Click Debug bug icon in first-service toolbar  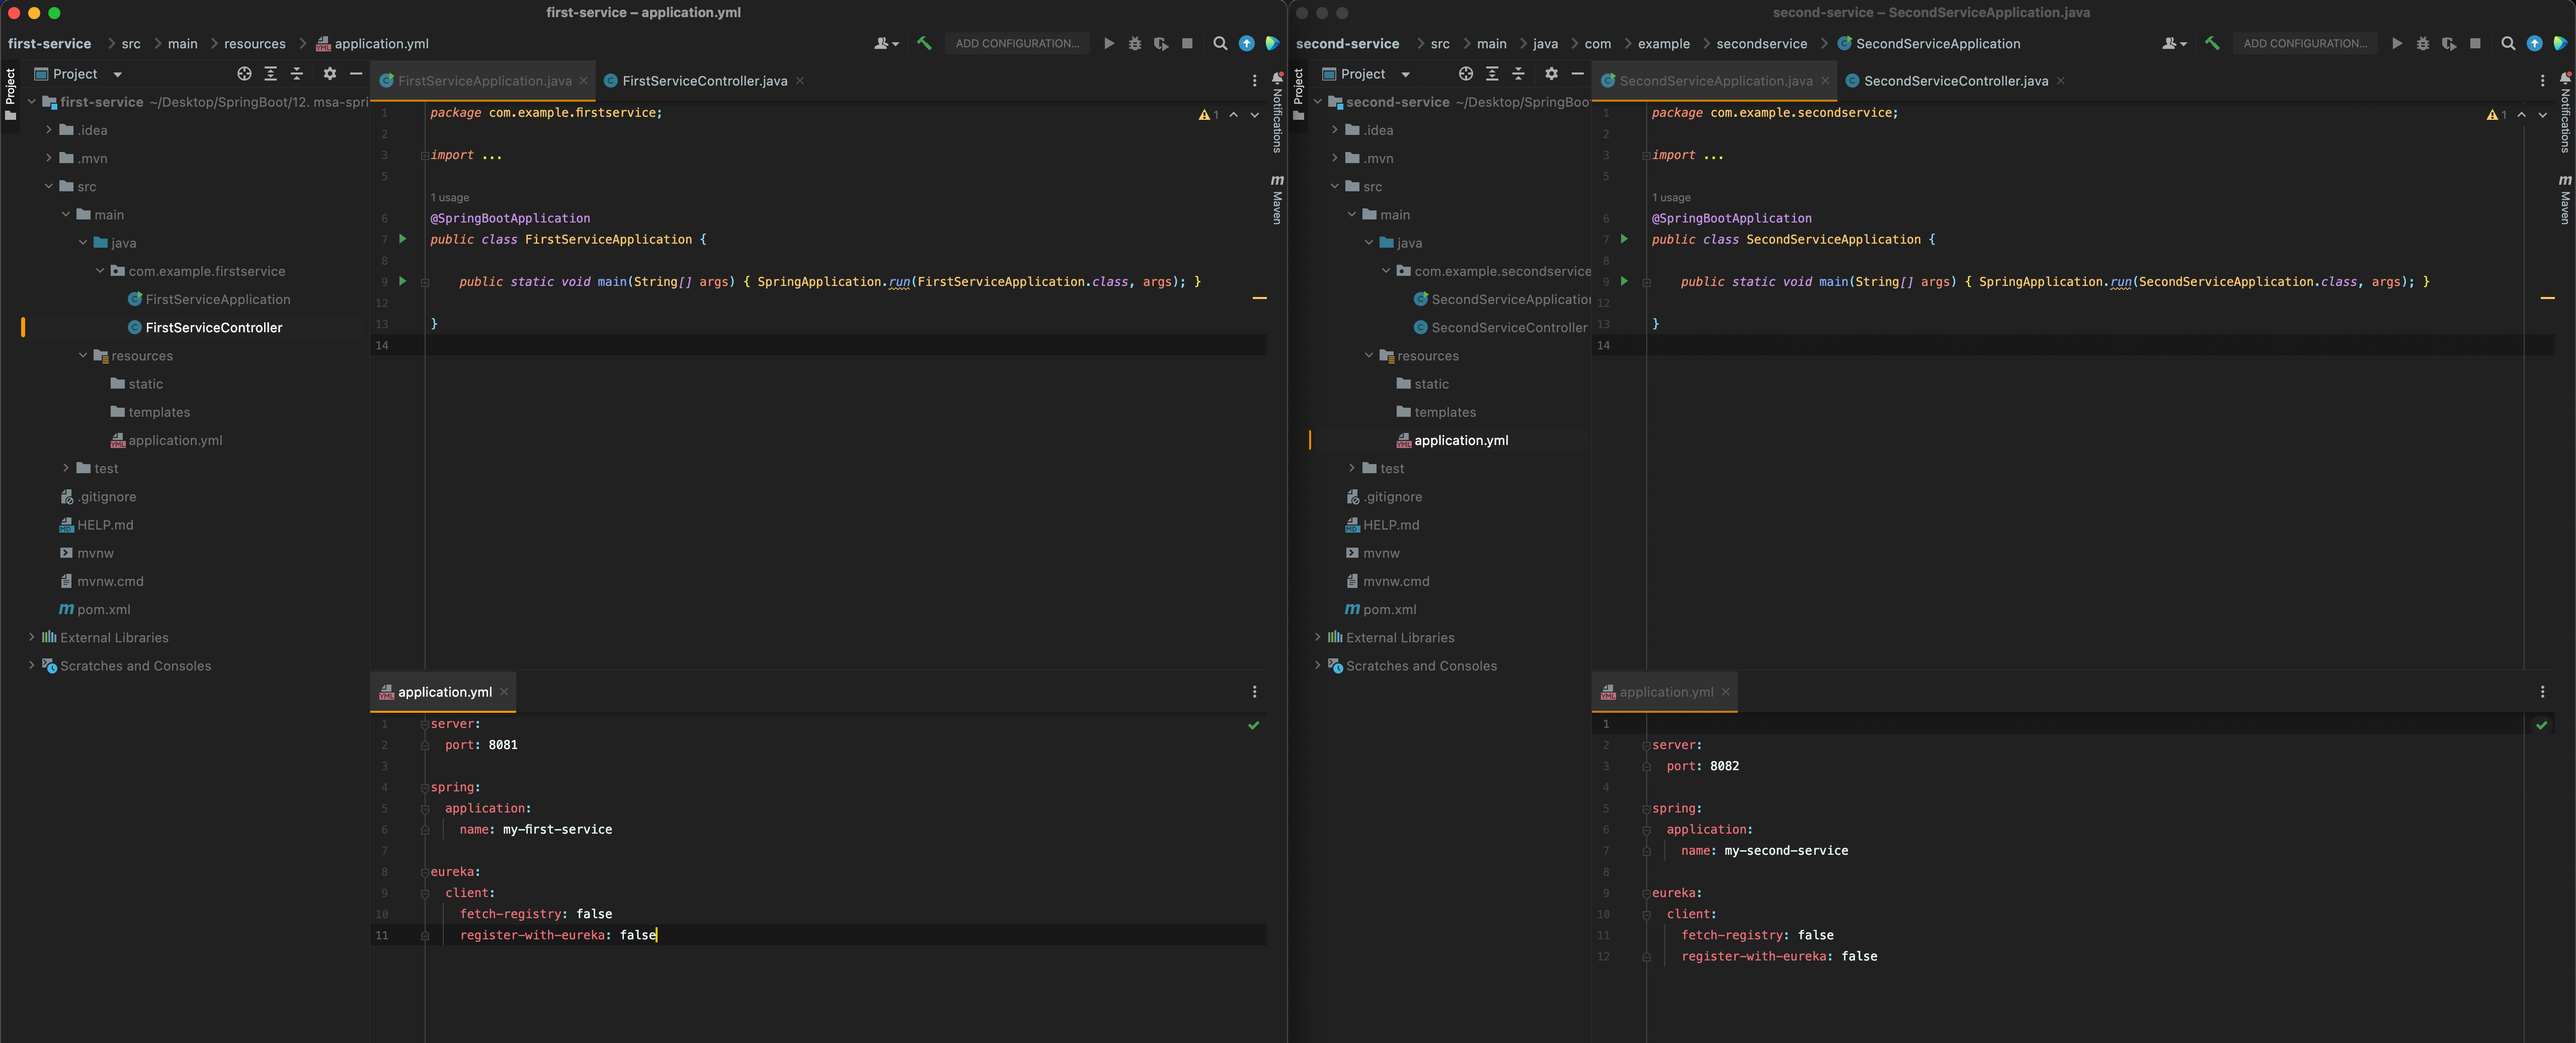pyautogui.click(x=1135, y=43)
